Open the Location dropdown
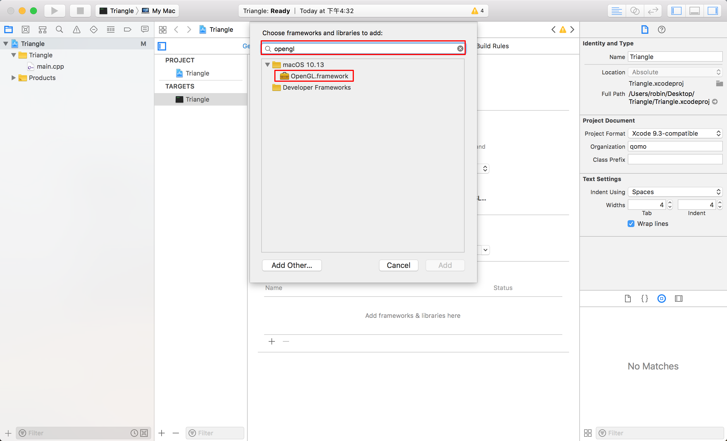727x441 pixels. [x=675, y=72]
